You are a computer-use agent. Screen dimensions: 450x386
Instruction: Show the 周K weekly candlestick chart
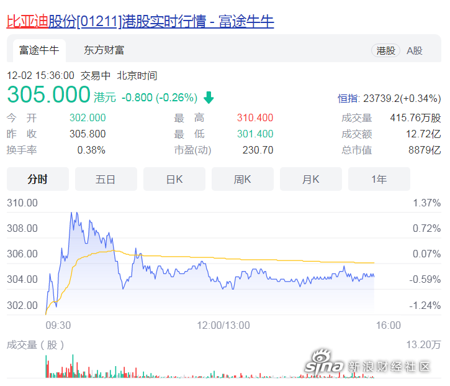[243, 179]
